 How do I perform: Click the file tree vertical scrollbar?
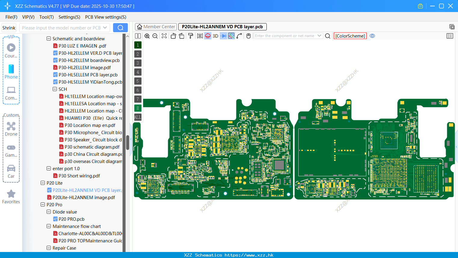pos(128,143)
